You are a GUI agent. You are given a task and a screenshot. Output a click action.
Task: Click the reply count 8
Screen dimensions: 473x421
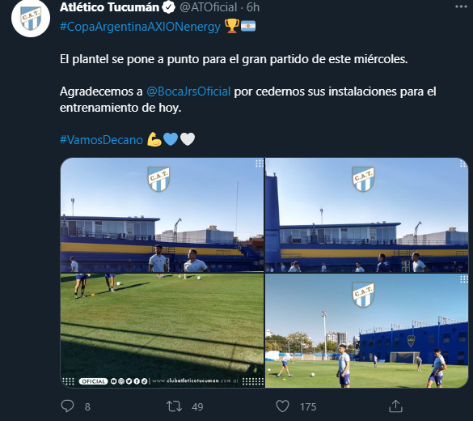click(x=87, y=406)
